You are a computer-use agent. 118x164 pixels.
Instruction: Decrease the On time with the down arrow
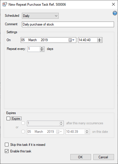click(x=99, y=41)
